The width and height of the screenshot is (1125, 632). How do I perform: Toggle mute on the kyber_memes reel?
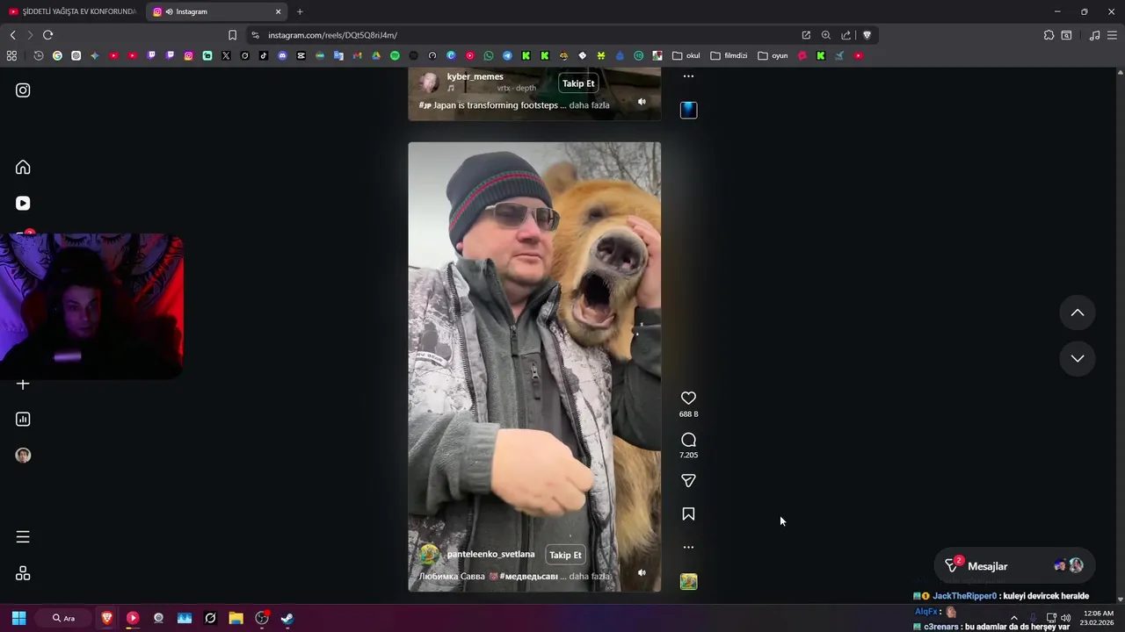click(642, 102)
